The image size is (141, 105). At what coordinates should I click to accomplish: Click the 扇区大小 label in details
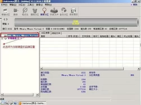pos(94,89)
